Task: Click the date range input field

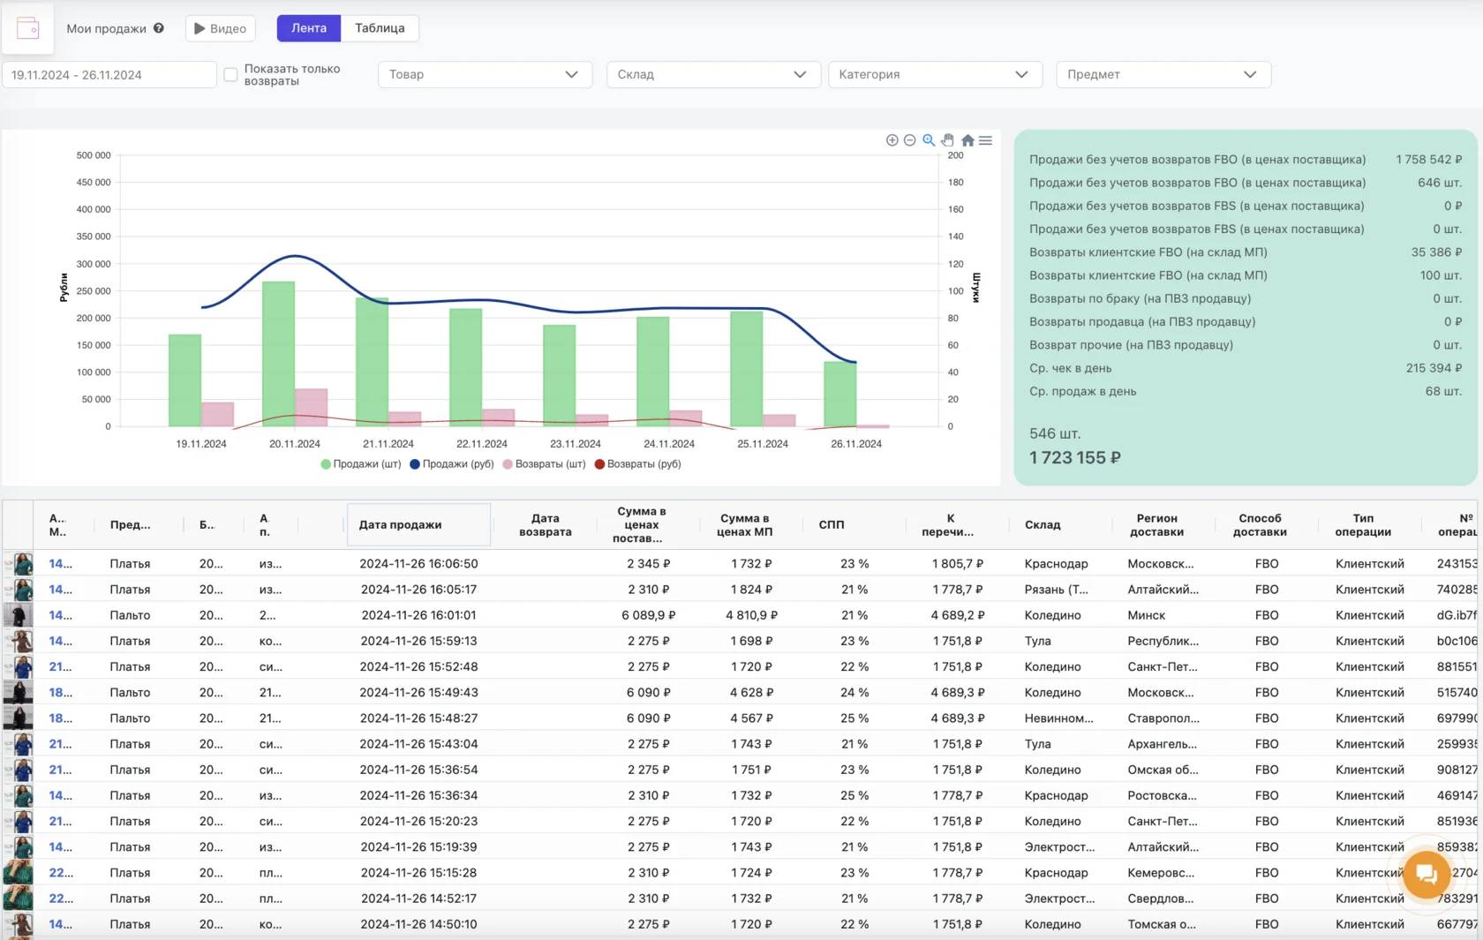Action: click(109, 75)
